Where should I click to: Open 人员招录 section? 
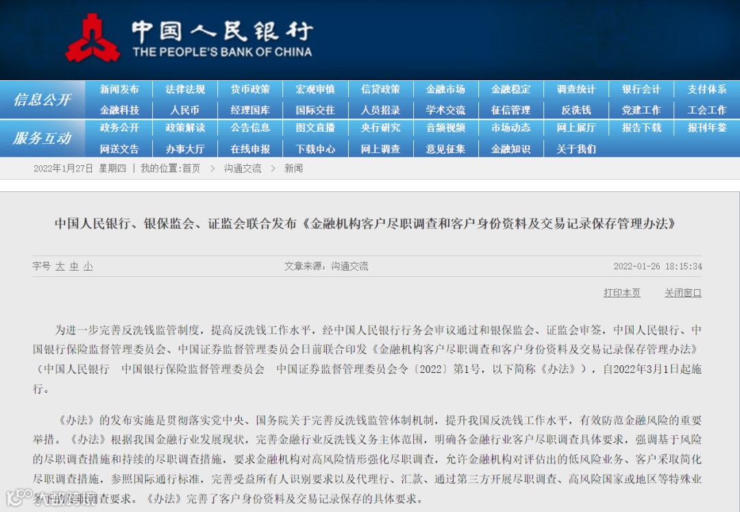(380, 110)
